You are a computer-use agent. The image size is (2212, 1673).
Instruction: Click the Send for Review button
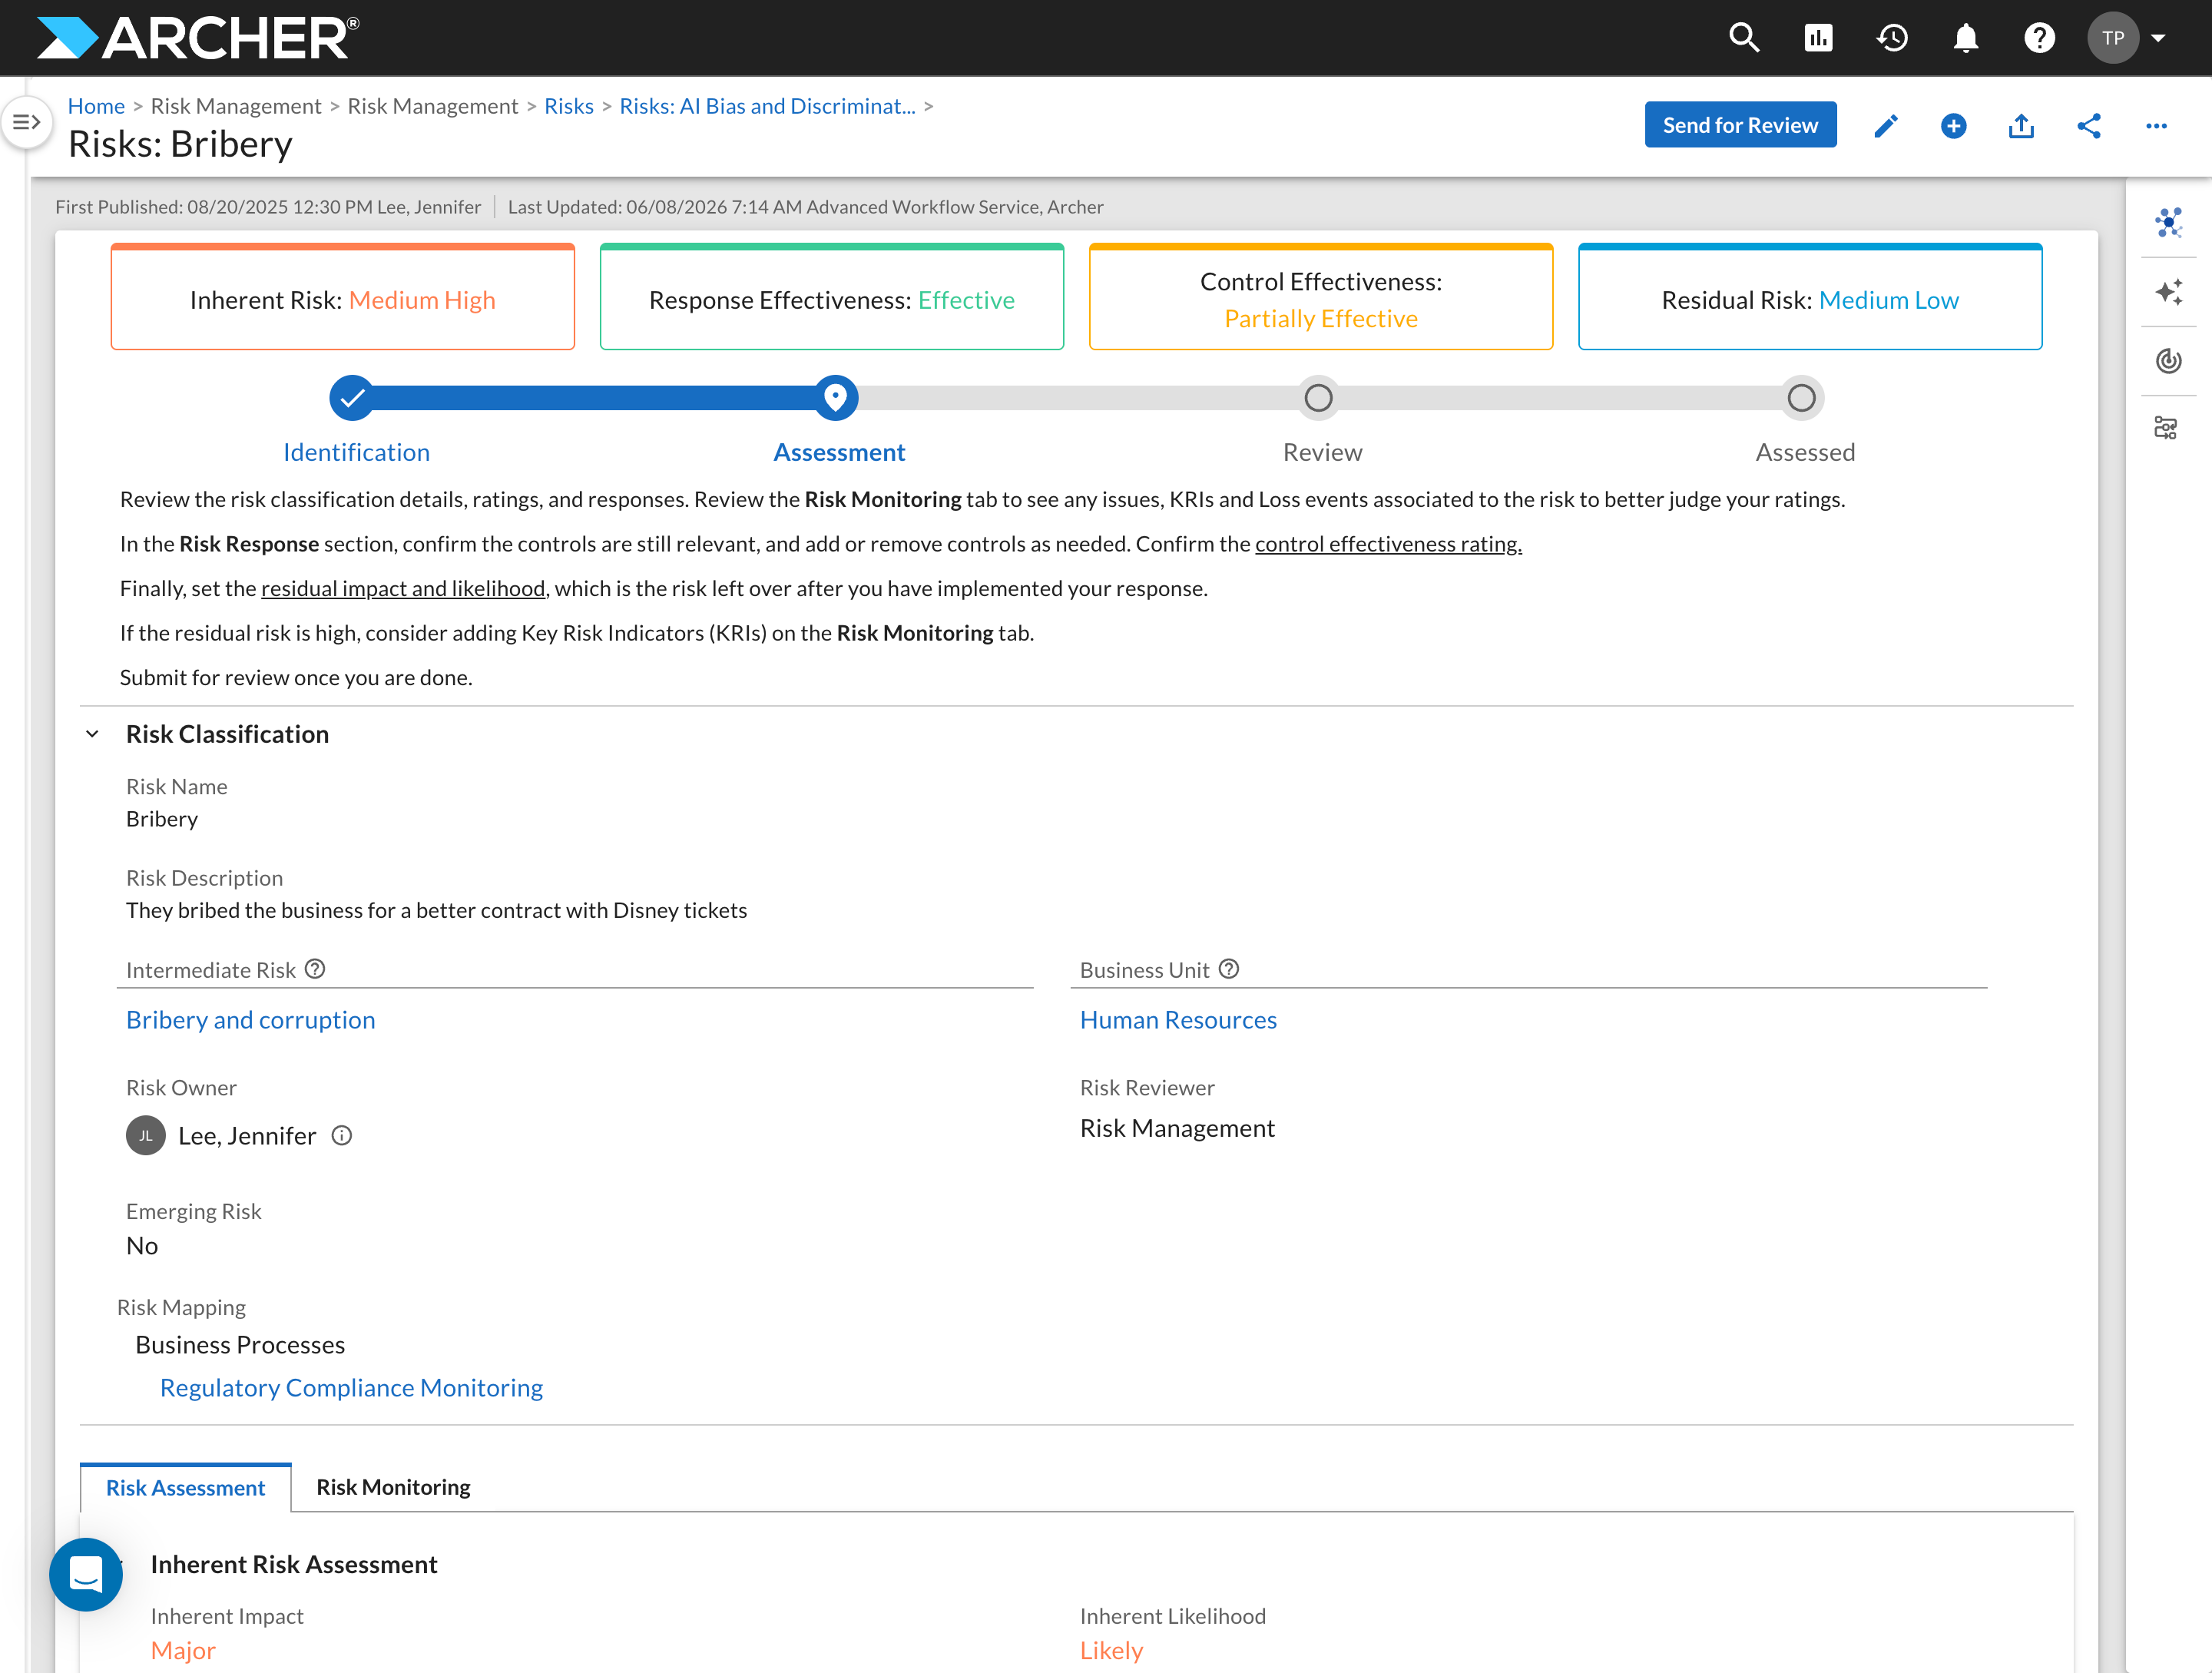coord(1740,125)
